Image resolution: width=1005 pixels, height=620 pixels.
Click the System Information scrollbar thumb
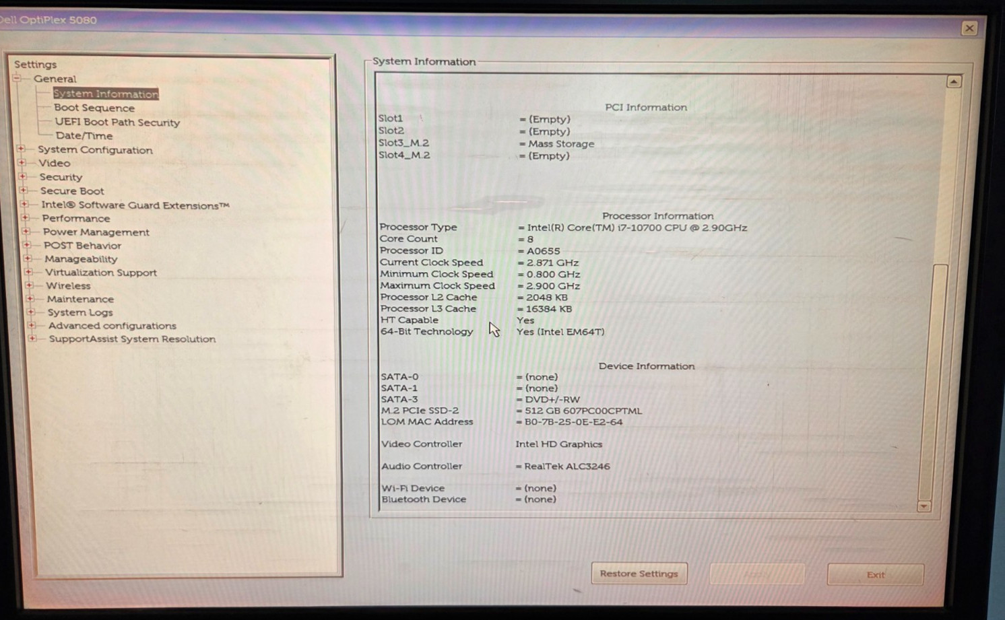[x=937, y=382]
